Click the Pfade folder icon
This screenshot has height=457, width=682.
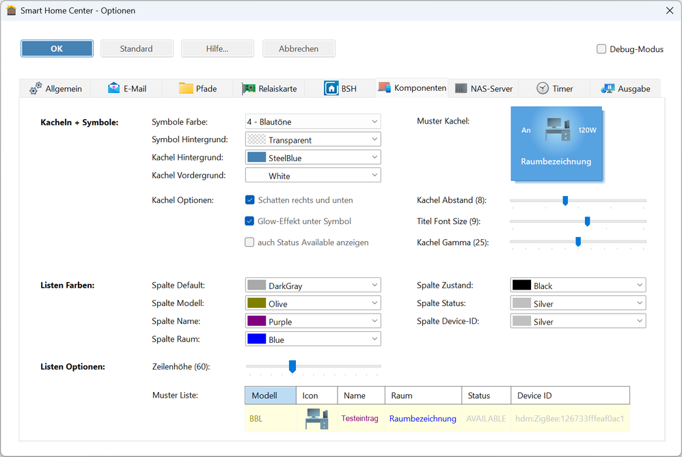(186, 88)
